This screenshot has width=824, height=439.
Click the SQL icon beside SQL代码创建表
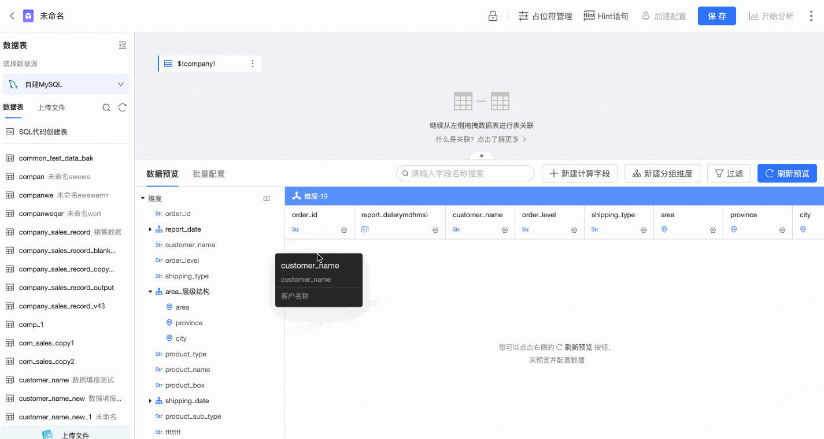coord(10,132)
